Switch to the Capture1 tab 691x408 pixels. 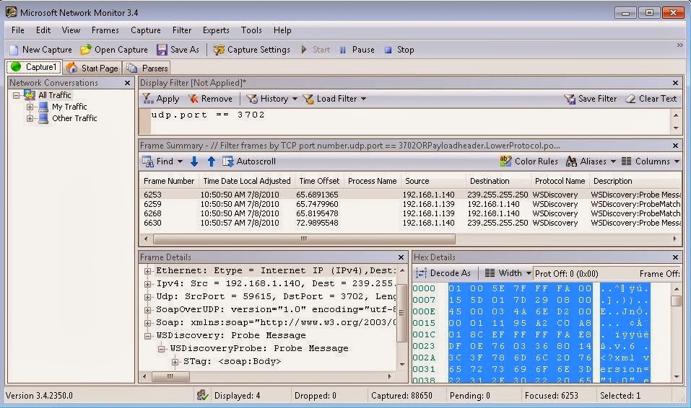(34, 67)
